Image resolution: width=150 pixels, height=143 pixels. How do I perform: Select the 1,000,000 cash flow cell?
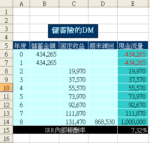pyautogui.click(x=133, y=121)
